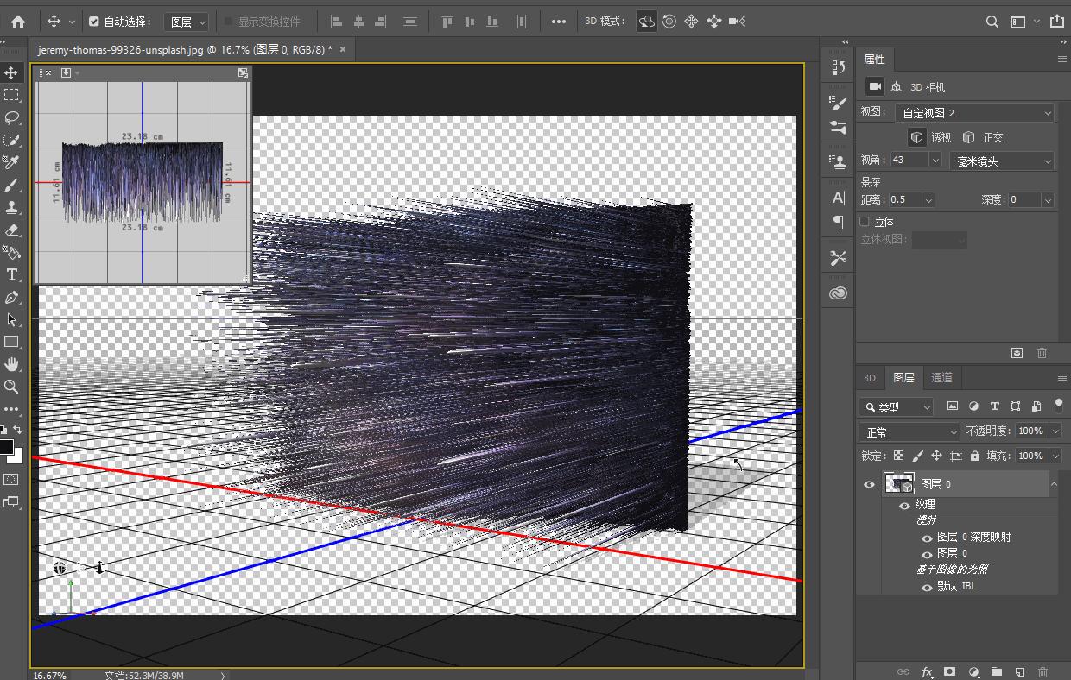Click the Home icon in options bar

(18, 22)
